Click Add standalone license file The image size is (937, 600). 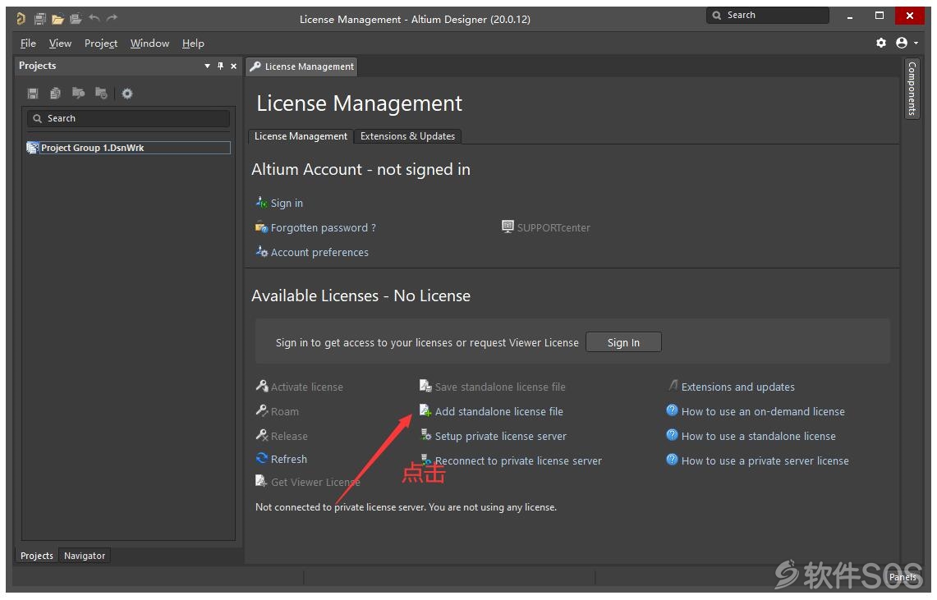pyautogui.click(x=499, y=411)
